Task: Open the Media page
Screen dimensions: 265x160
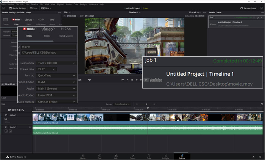Action: [x=83, y=157]
